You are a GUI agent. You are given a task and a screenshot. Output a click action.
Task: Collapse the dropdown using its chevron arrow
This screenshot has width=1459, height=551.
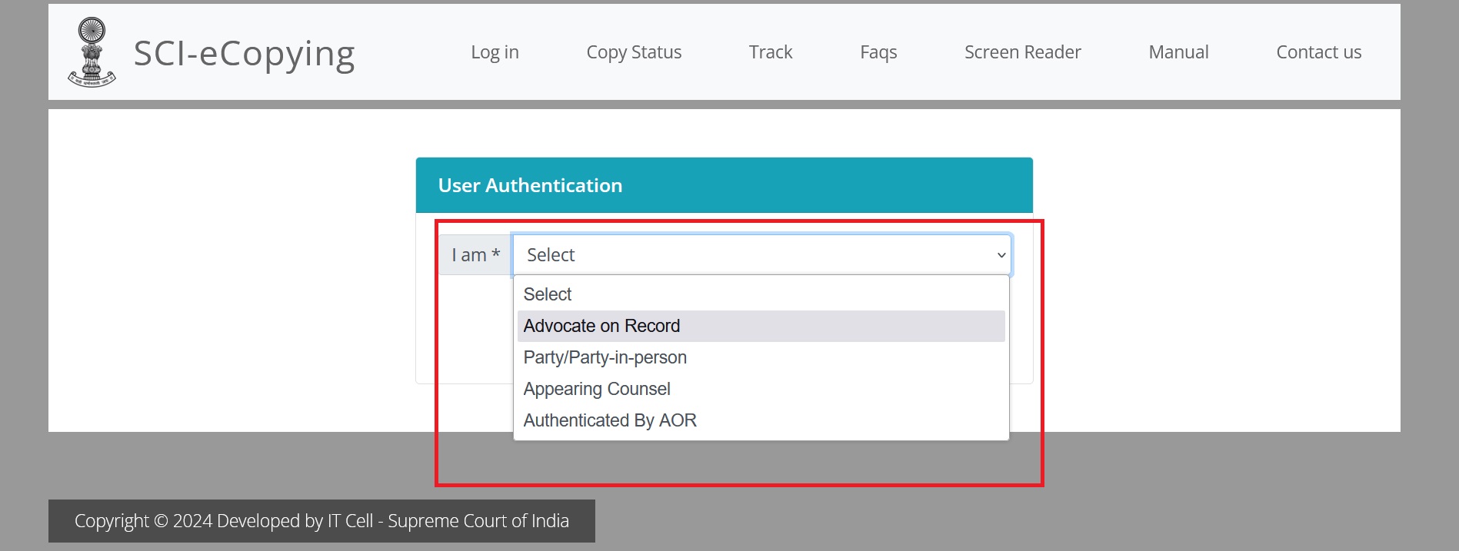click(1001, 255)
